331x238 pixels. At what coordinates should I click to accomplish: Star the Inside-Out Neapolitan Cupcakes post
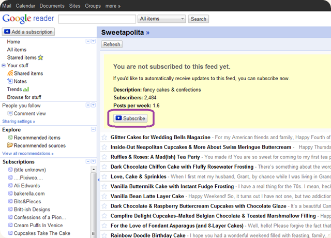coord(104,147)
